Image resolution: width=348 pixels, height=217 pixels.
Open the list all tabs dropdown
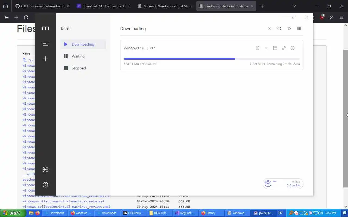coord(294,6)
